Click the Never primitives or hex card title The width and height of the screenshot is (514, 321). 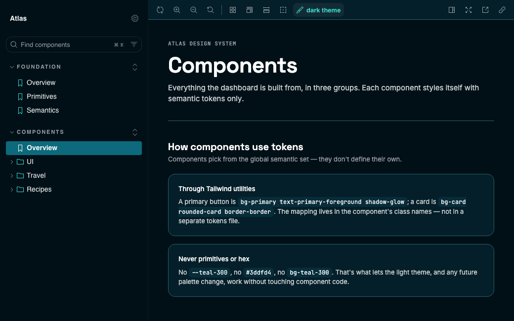214,259
